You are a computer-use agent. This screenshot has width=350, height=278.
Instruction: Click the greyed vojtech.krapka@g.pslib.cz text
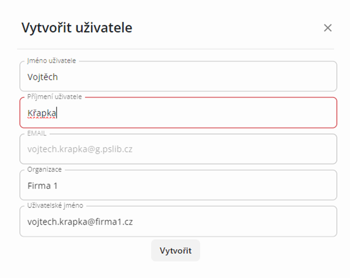tap(80, 149)
